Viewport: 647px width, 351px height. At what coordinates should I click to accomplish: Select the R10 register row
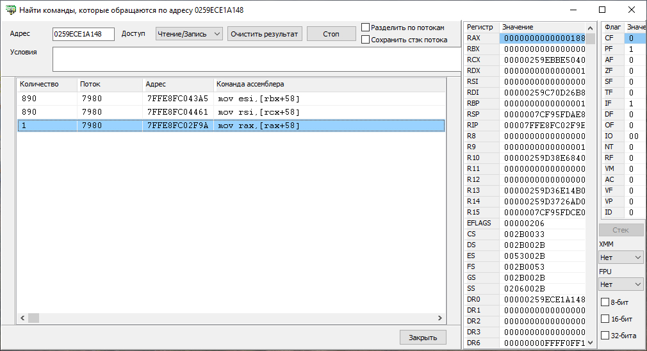coord(525,158)
